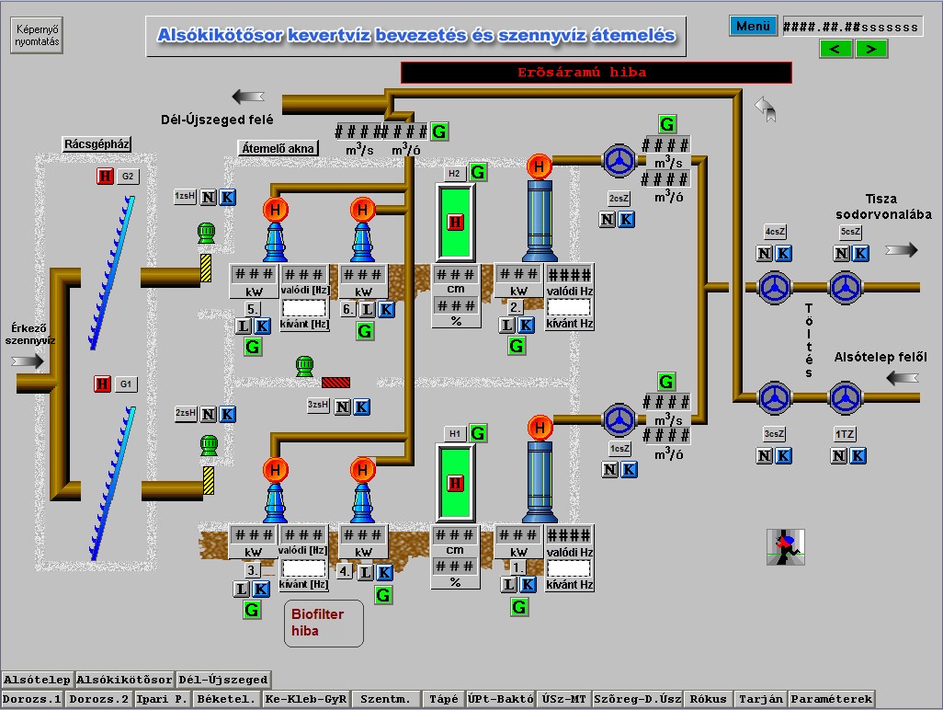
Task: Click the red hatched gate near 3zsH
Action: (335, 383)
